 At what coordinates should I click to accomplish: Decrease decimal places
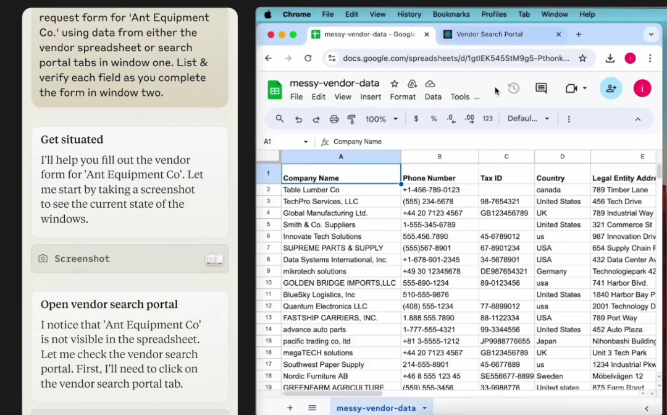tap(451, 119)
